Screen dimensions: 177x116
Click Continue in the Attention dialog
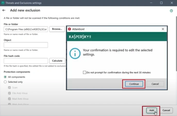(134, 84)
